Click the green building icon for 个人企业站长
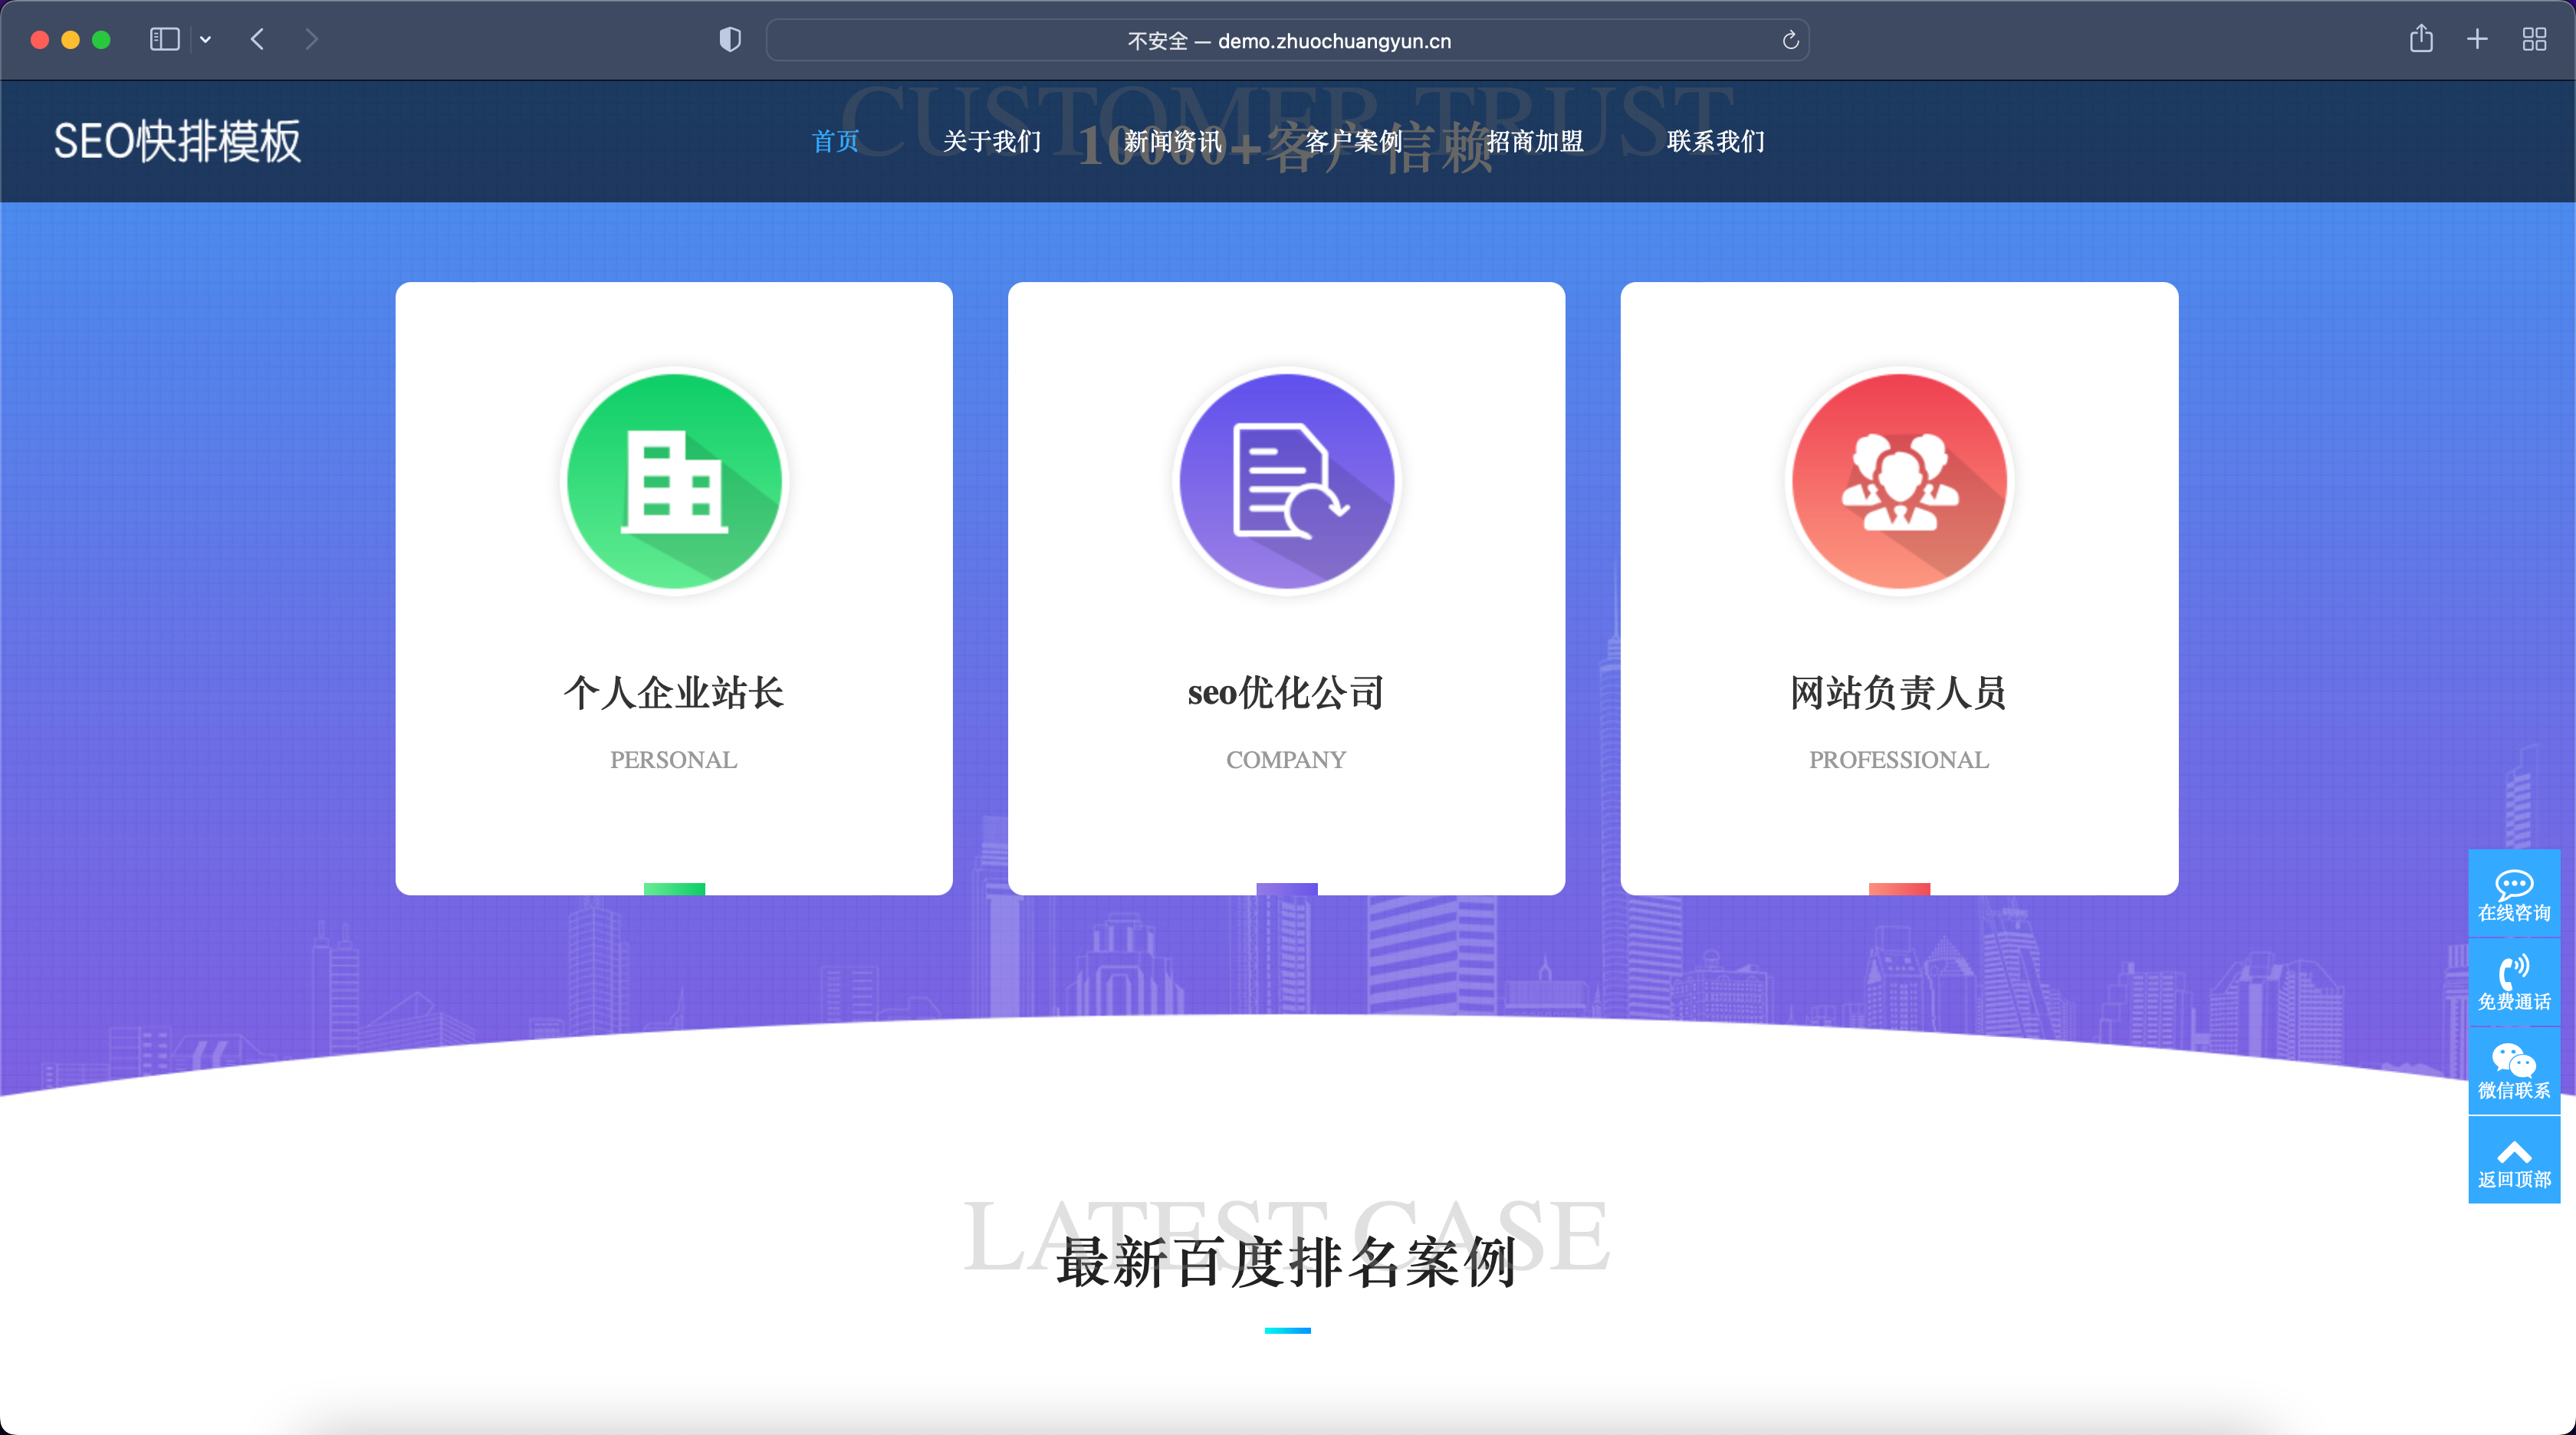2576x1435 pixels. (674, 481)
